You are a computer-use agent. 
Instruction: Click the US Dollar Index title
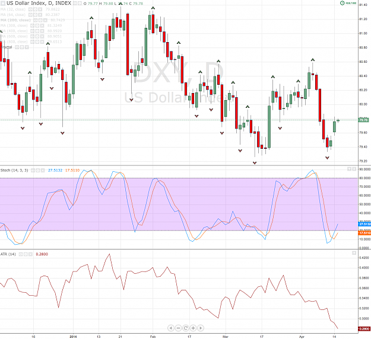click(x=27, y=4)
